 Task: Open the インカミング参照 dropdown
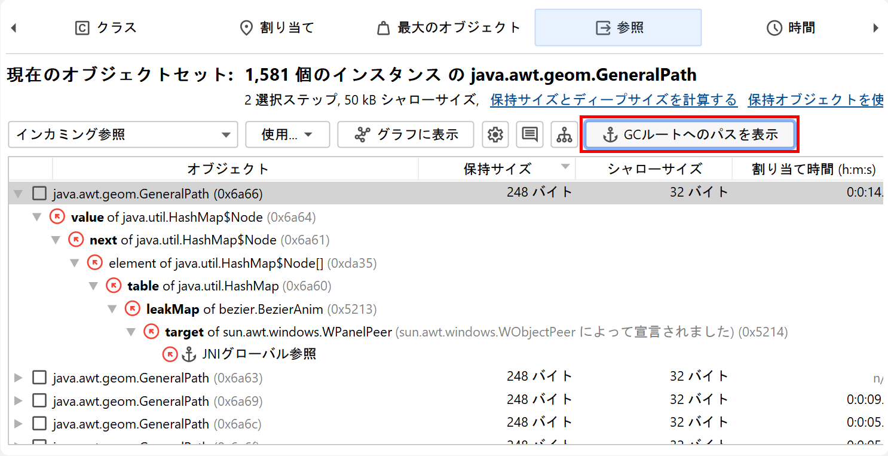123,135
